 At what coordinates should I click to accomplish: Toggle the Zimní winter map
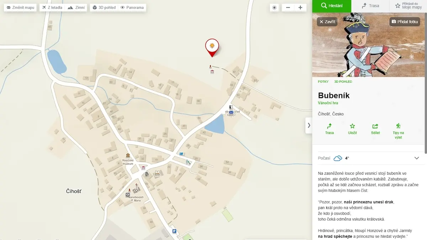point(76,7)
